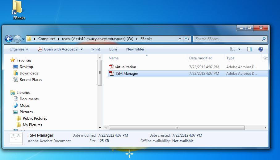The width and height of the screenshot is (280, 160).
Task: Open the EBooks desktop shortcut folder
Action: coord(19,10)
